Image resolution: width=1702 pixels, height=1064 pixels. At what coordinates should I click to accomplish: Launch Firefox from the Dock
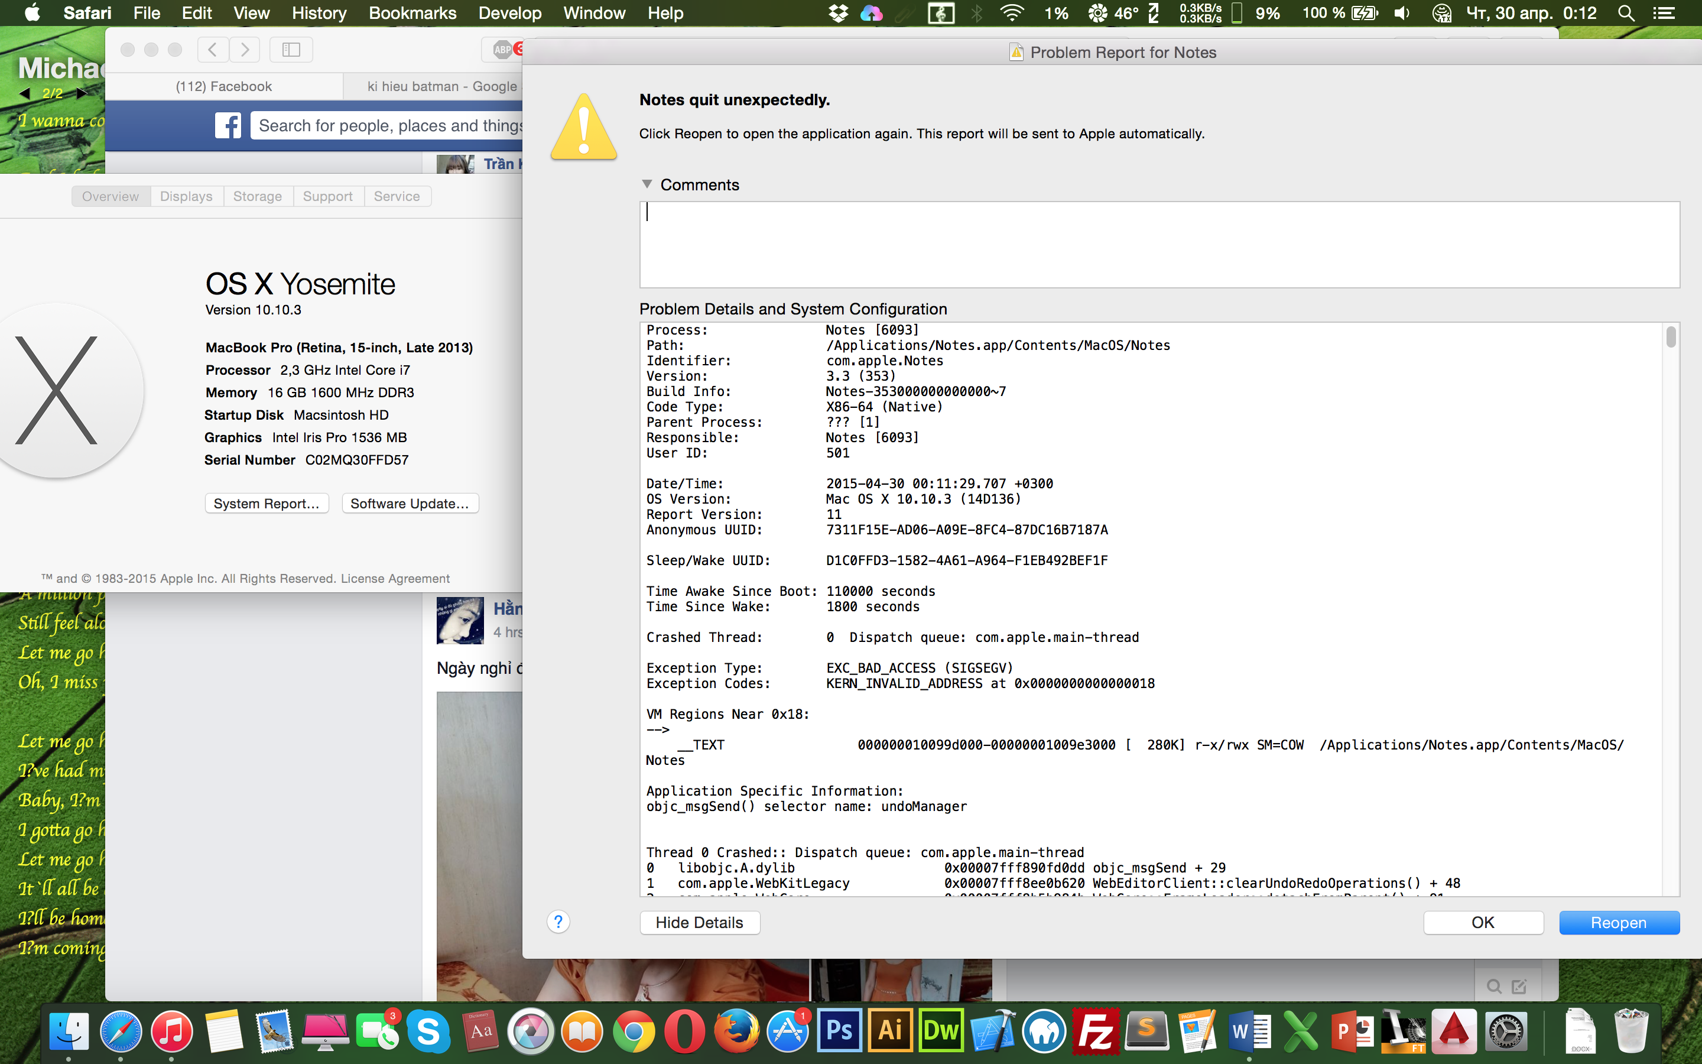coord(736,1031)
